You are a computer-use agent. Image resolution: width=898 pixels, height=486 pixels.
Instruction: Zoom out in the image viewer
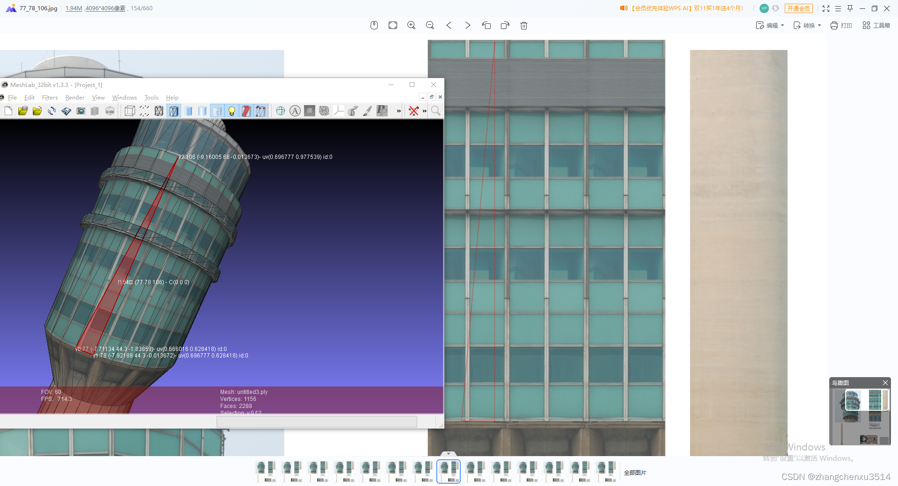[430, 25]
